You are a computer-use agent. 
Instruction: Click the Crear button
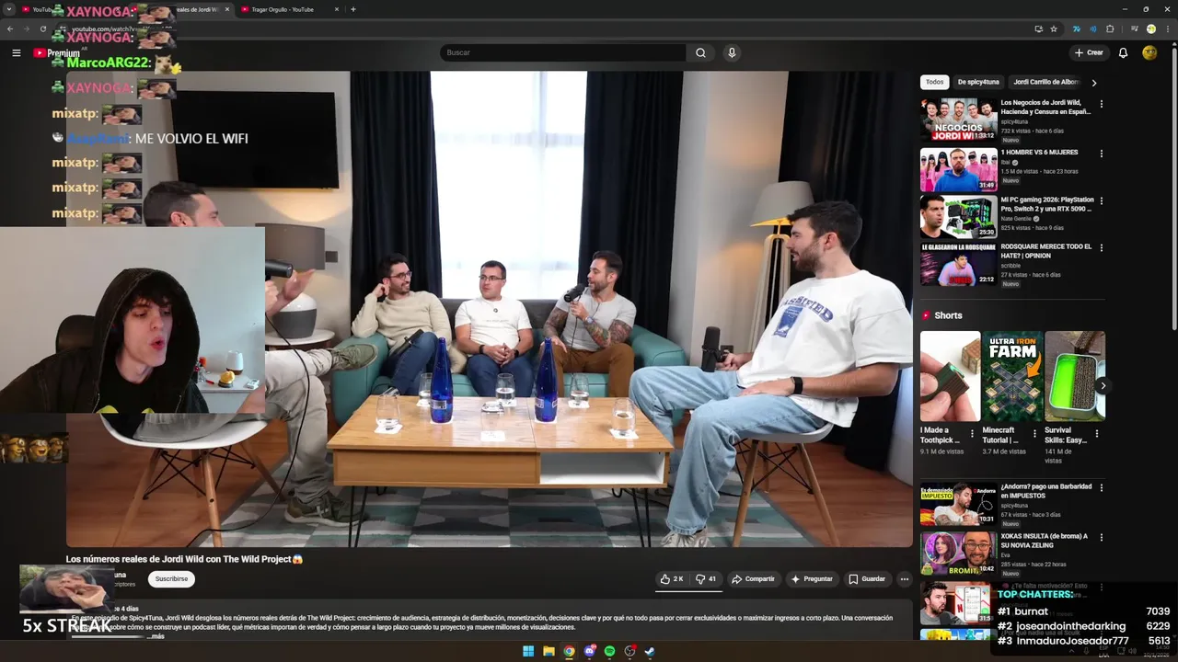pyautogui.click(x=1089, y=52)
